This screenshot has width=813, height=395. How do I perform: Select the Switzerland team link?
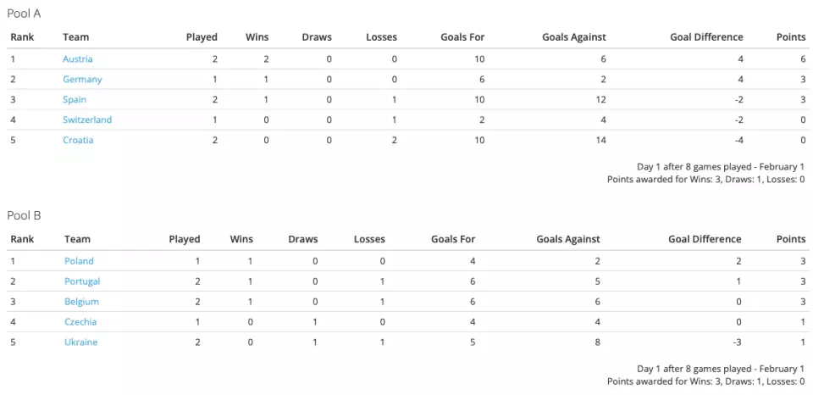point(87,120)
